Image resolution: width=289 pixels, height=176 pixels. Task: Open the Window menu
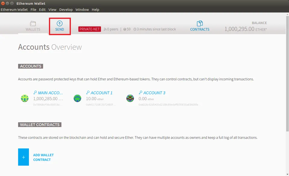82,10
